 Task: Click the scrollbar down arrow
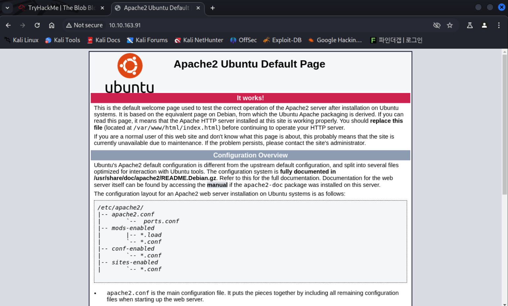click(504, 304)
